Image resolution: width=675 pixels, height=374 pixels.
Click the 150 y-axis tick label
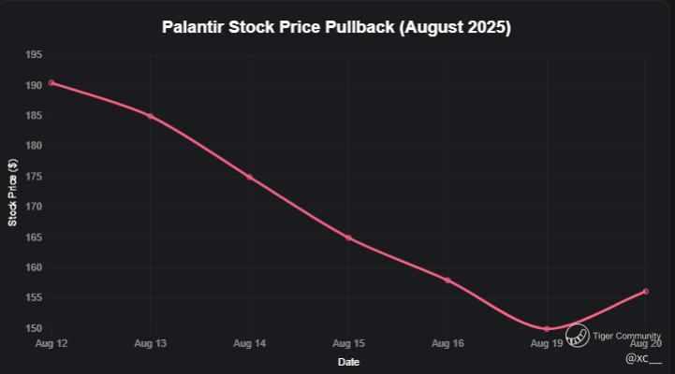(34, 328)
